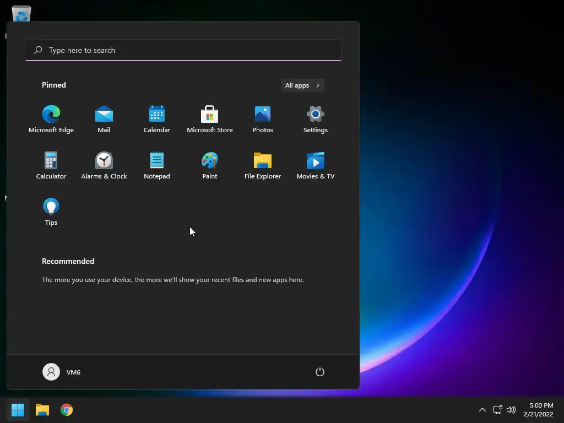Open the clock showing 5:00 PM
This screenshot has width=564, height=423.
(538, 410)
